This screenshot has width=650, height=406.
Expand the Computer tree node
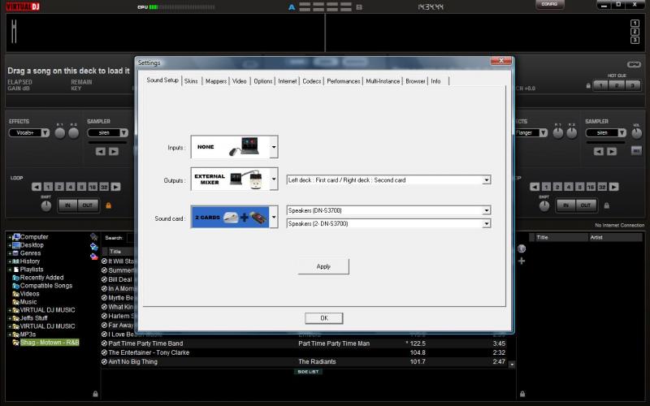(x=10, y=237)
